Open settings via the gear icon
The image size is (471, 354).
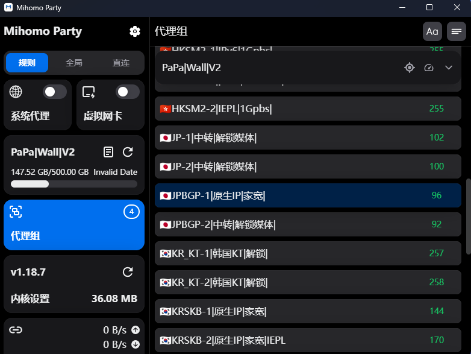(135, 31)
